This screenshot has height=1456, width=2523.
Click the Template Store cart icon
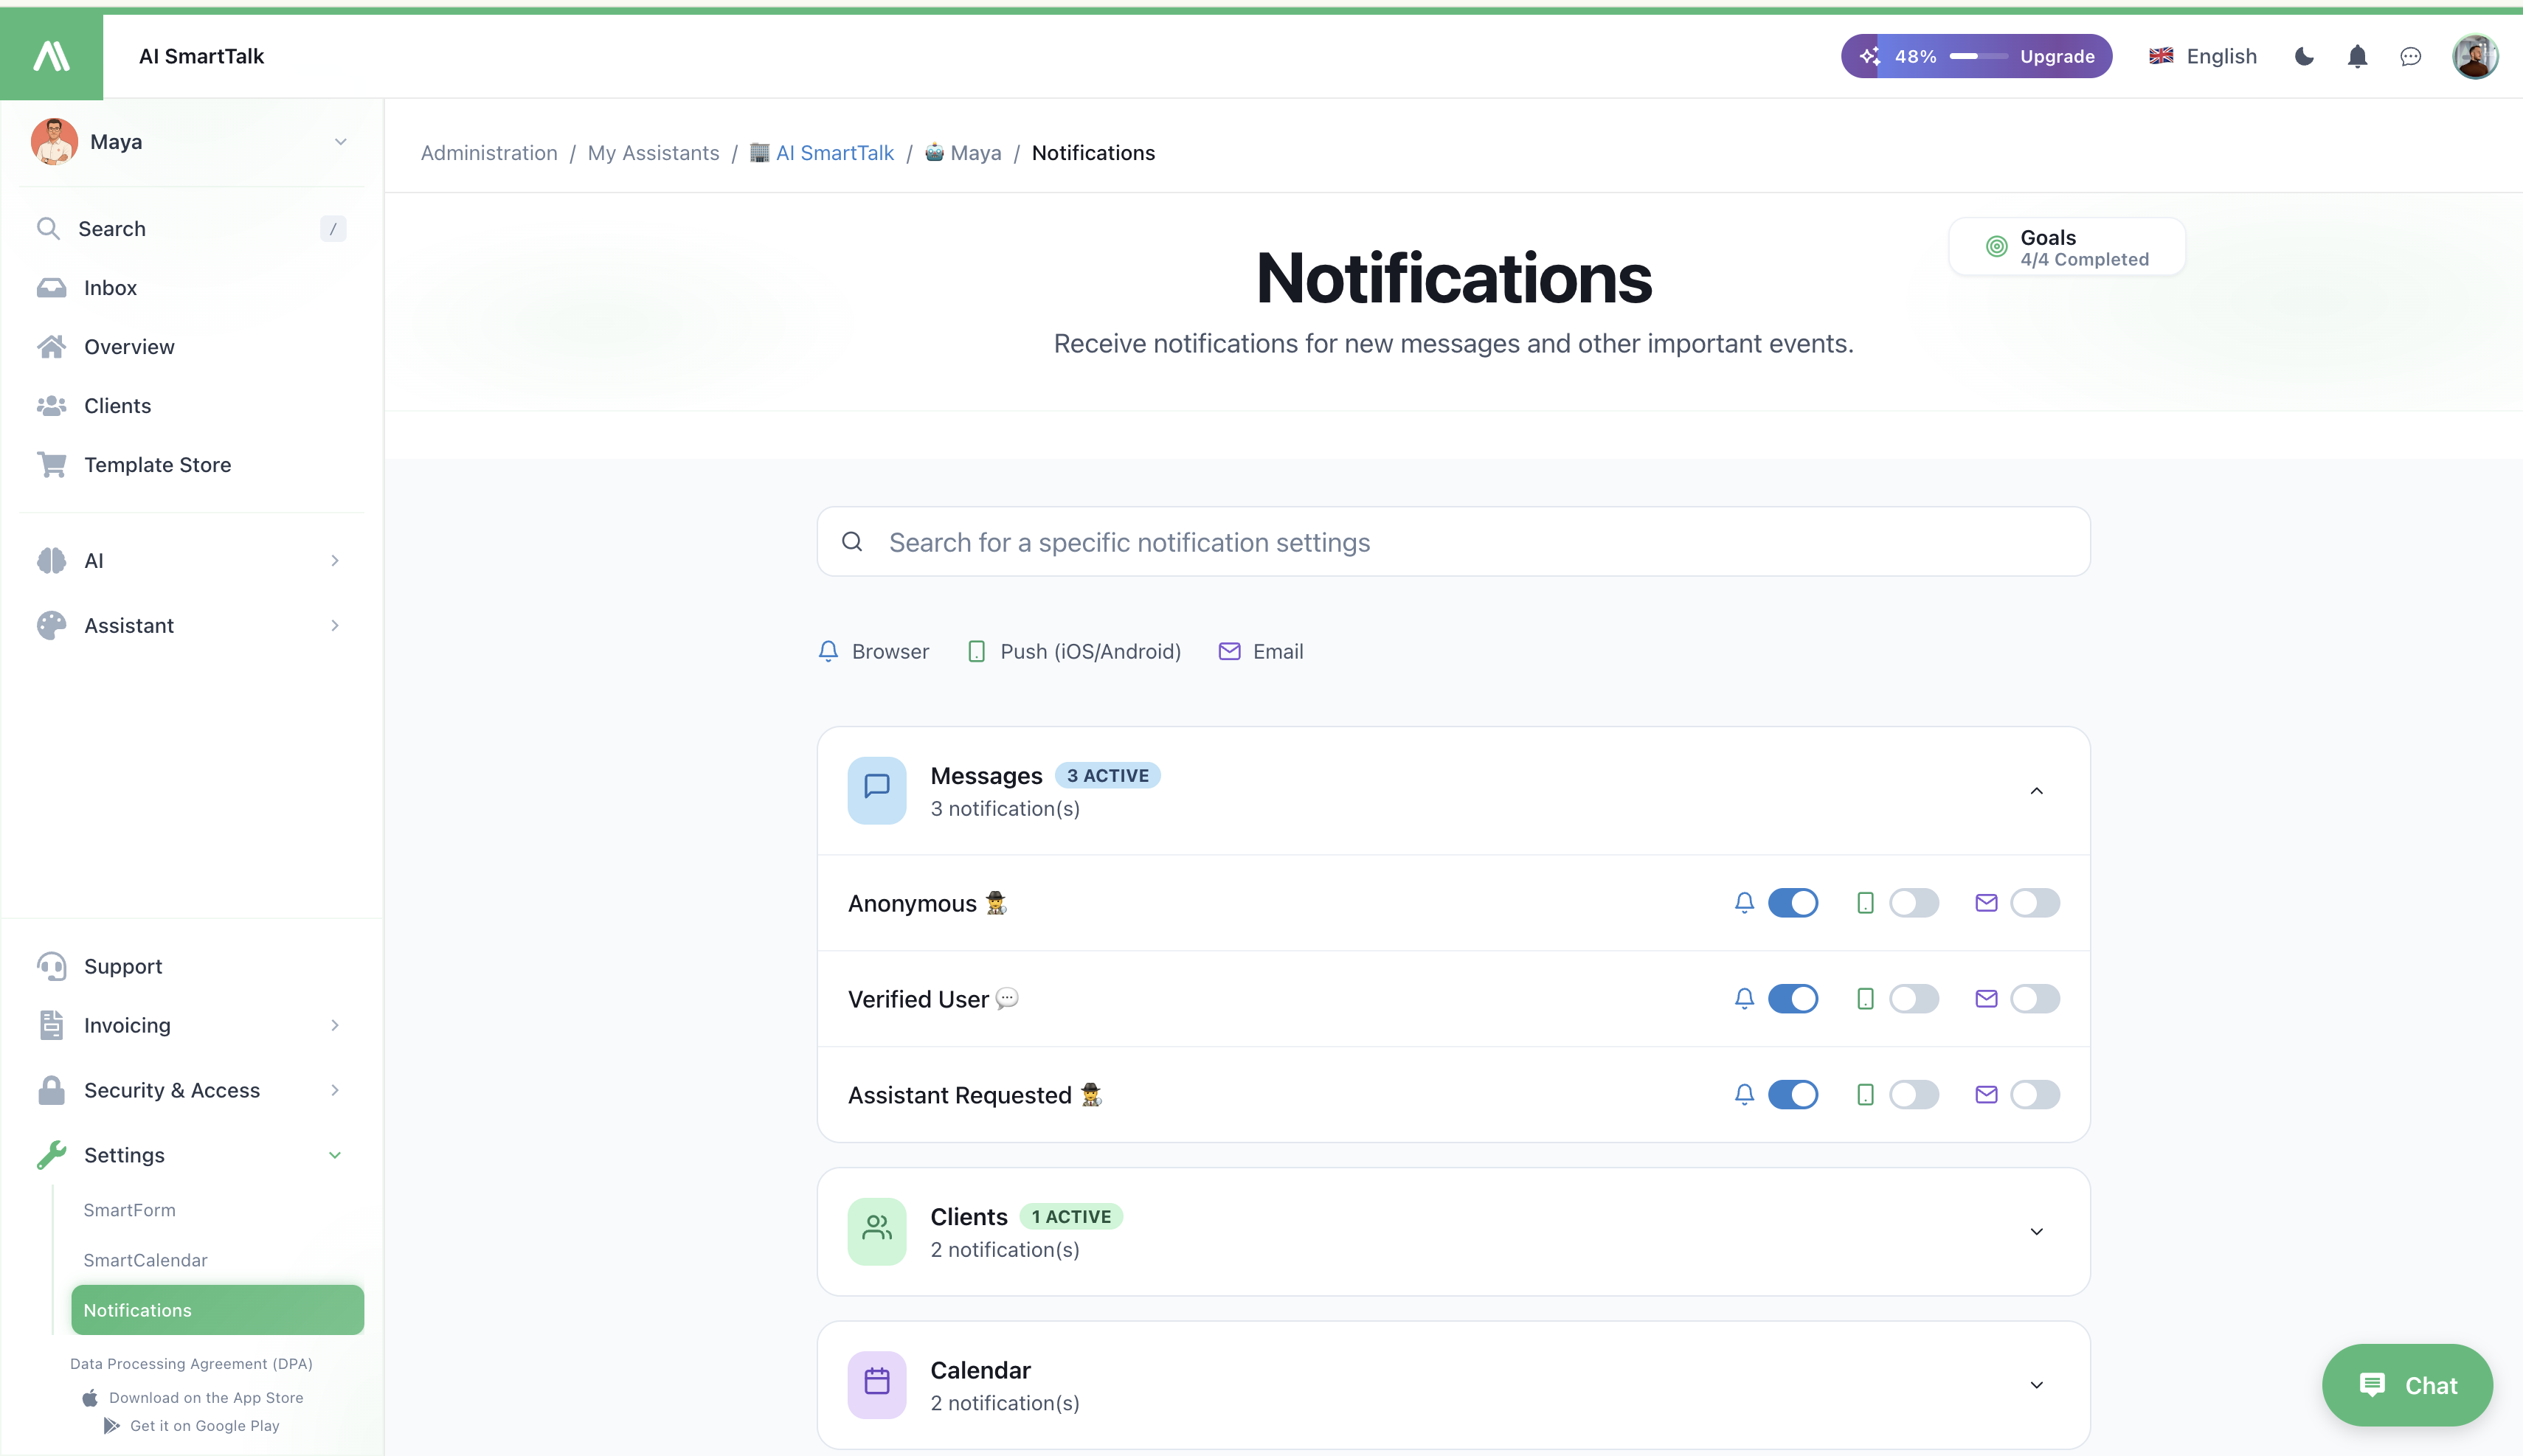coord(51,465)
